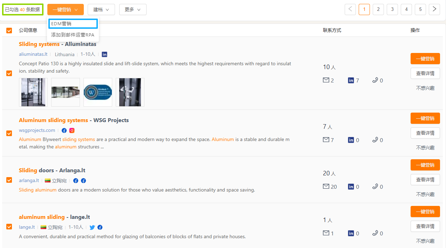Open Aliuminatas WinMark logo thumbnail

[x=98, y=92]
